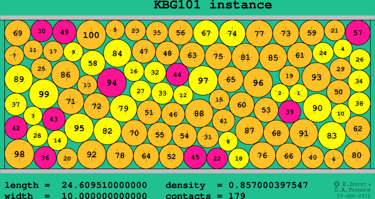375x199 pixels.
Task: Click the pink circle numbered 39
Action: tap(290, 112)
